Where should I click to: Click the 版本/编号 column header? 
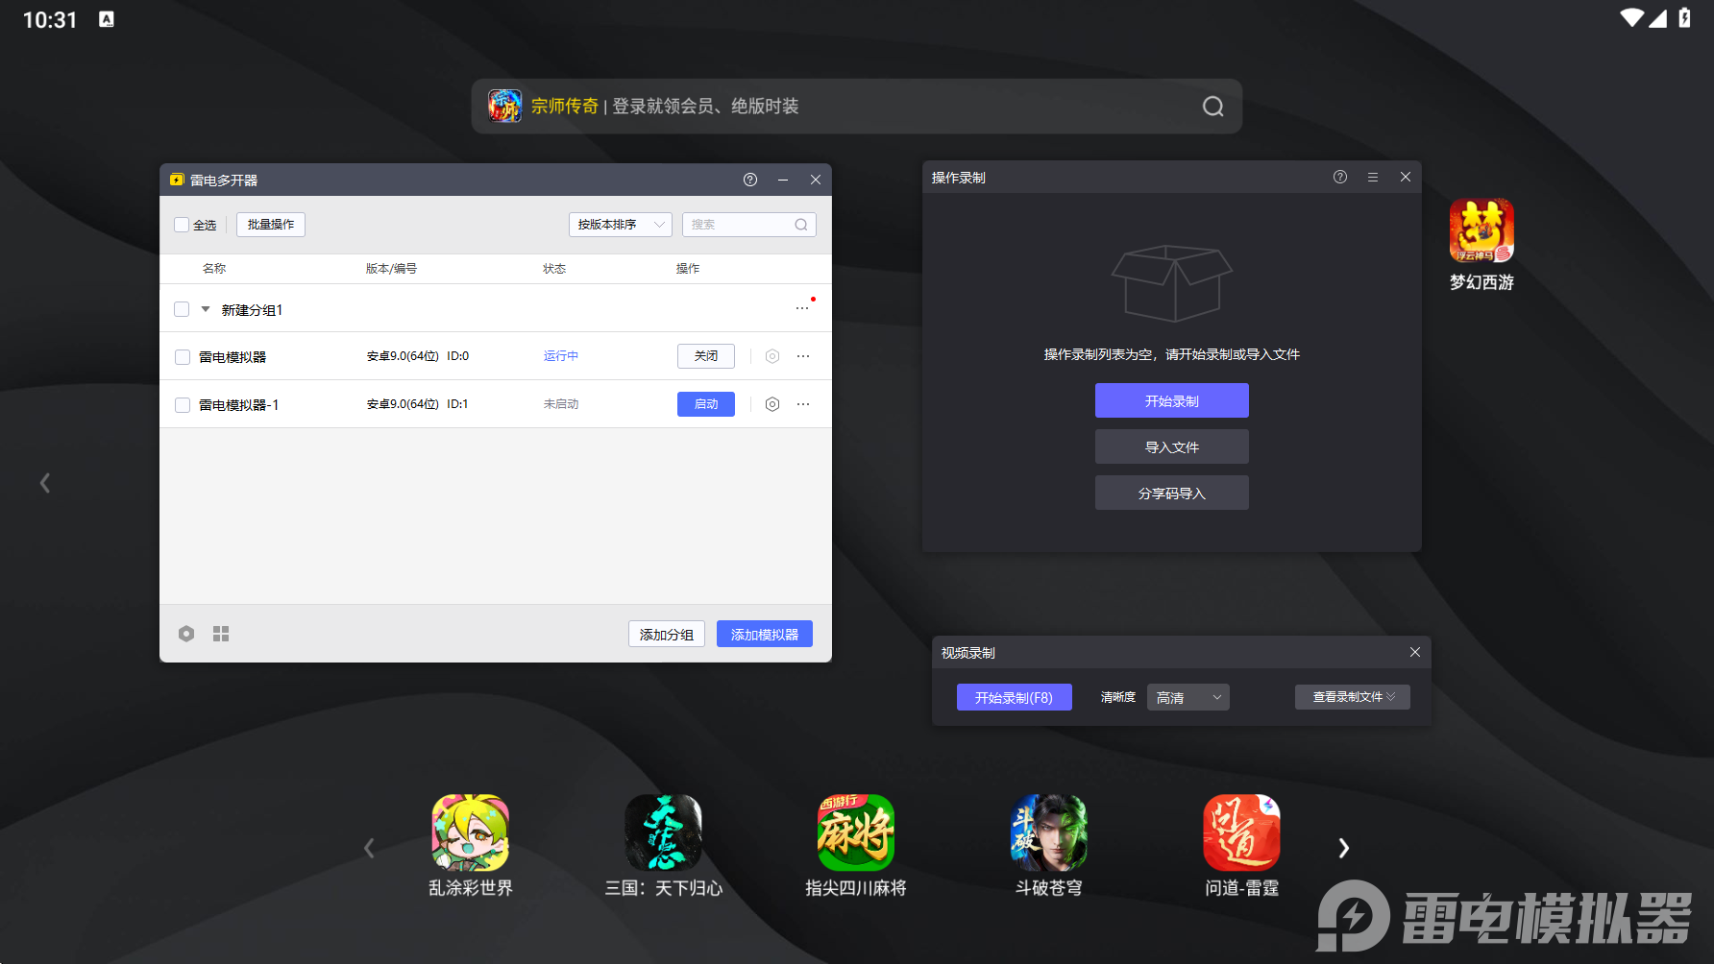point(391,269)
